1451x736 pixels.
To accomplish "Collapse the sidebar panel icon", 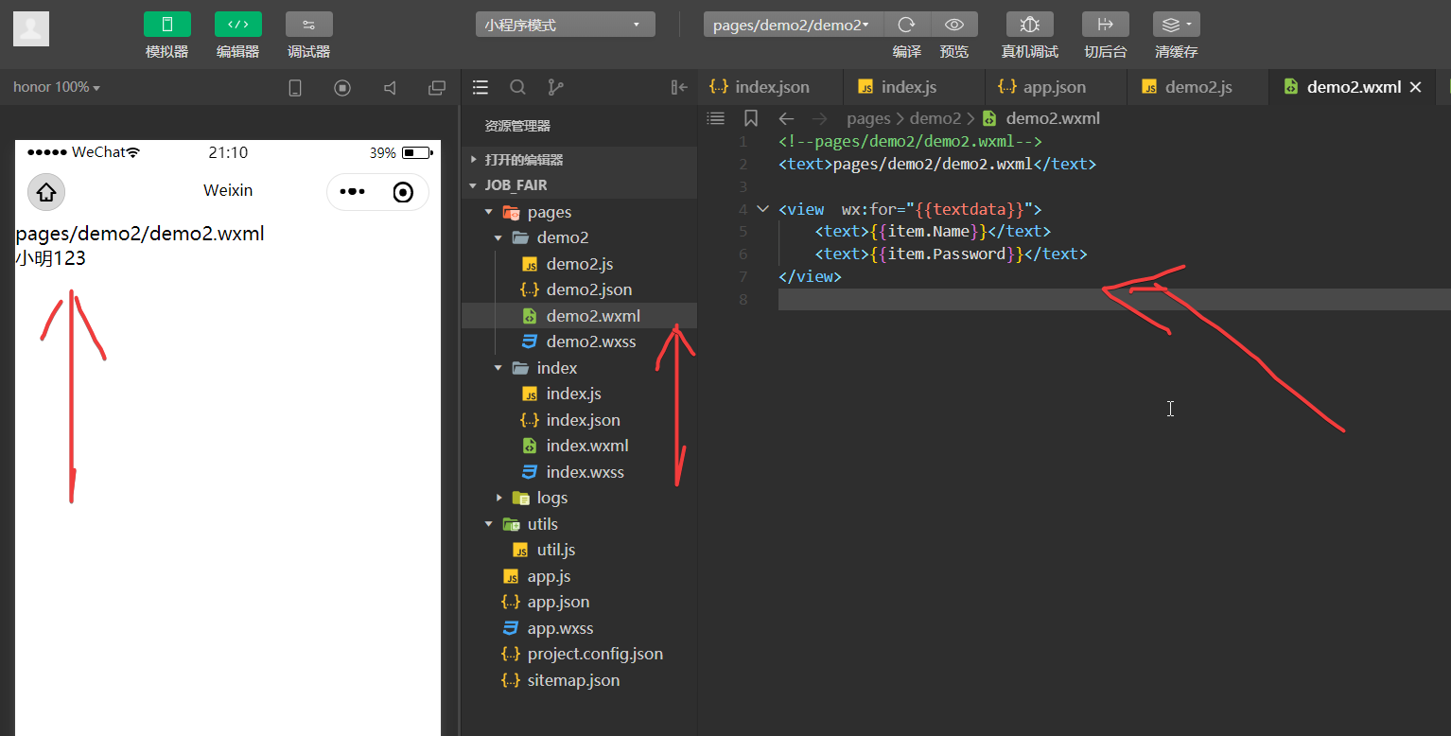I will 679,87.
